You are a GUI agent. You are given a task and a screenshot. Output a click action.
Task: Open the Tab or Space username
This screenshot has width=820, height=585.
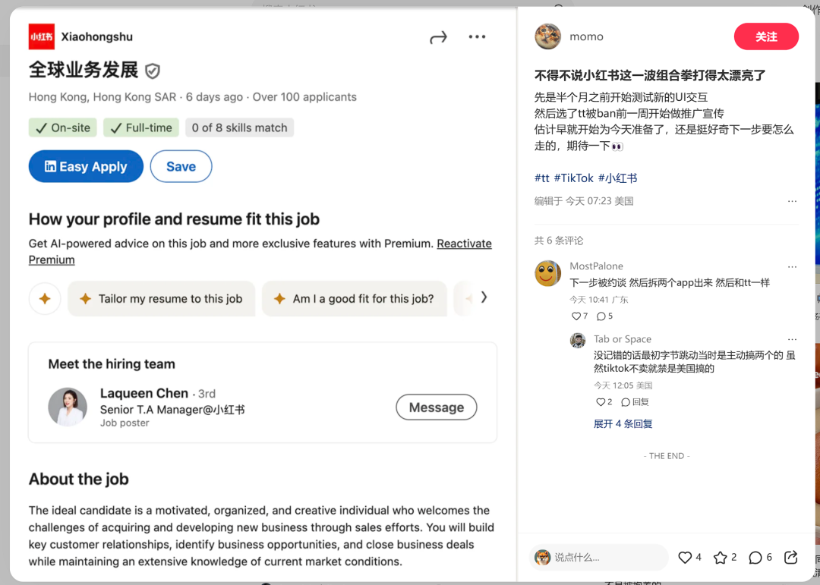point(623,338)
